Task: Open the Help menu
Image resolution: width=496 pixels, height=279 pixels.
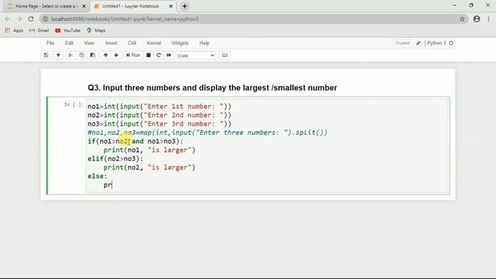Action: pos(204,43)
